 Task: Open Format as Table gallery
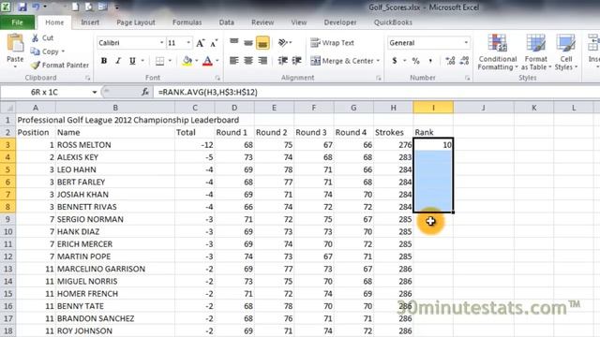[x=535, y=52]
